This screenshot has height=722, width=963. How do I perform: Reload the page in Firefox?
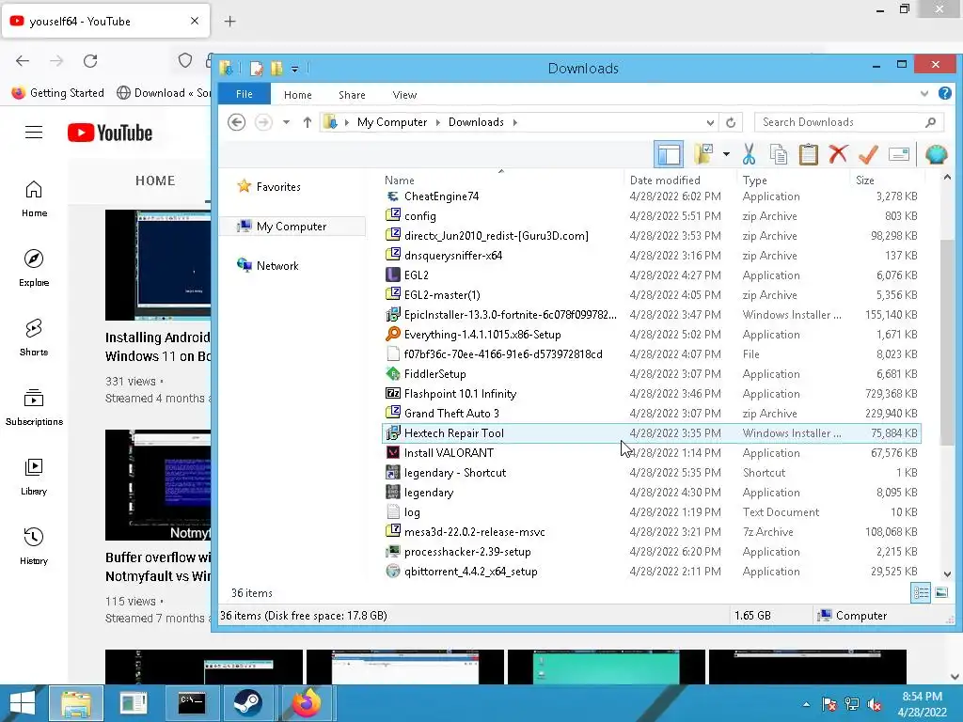click(90, 61)
